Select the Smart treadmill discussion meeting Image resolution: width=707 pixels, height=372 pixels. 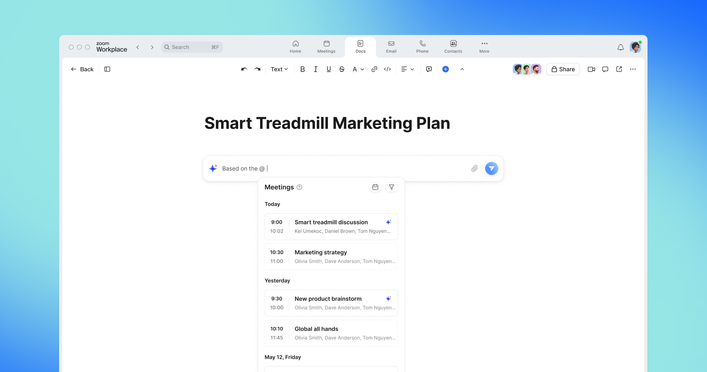331,226
